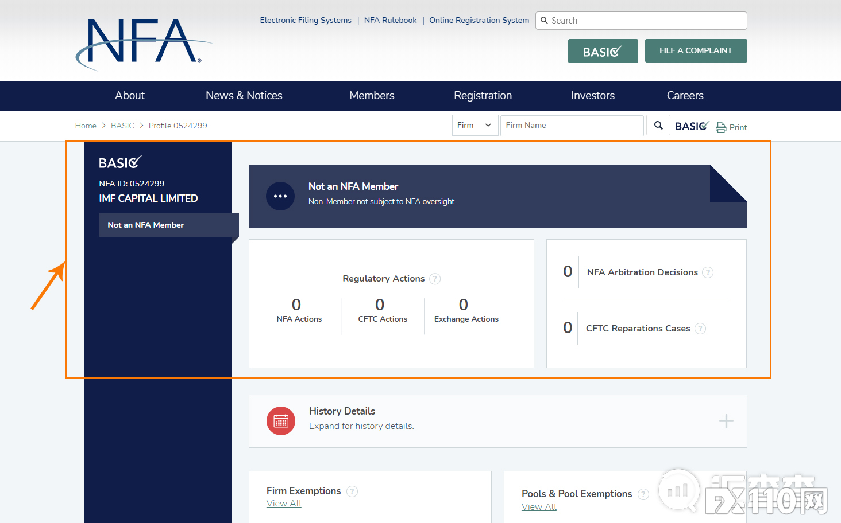
Task: Click the History Details heading
Action: coord(342,411)
